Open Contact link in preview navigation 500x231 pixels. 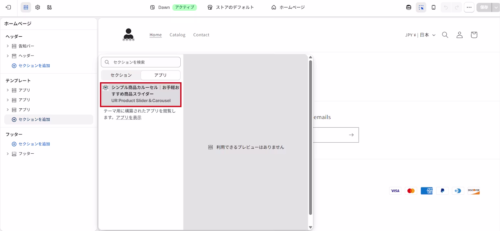201,35
